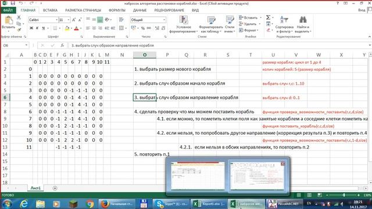Click the add new sheet plus button

pyautogui.click(x=55, y=188)
